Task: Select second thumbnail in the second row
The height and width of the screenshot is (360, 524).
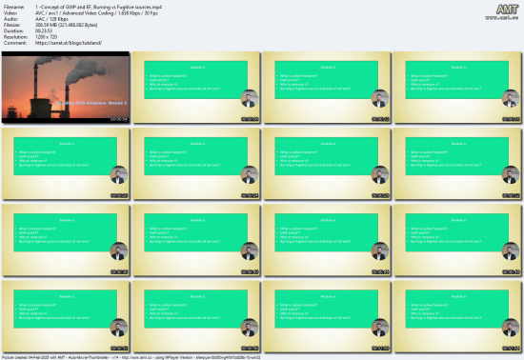Action: pos(196,164)
